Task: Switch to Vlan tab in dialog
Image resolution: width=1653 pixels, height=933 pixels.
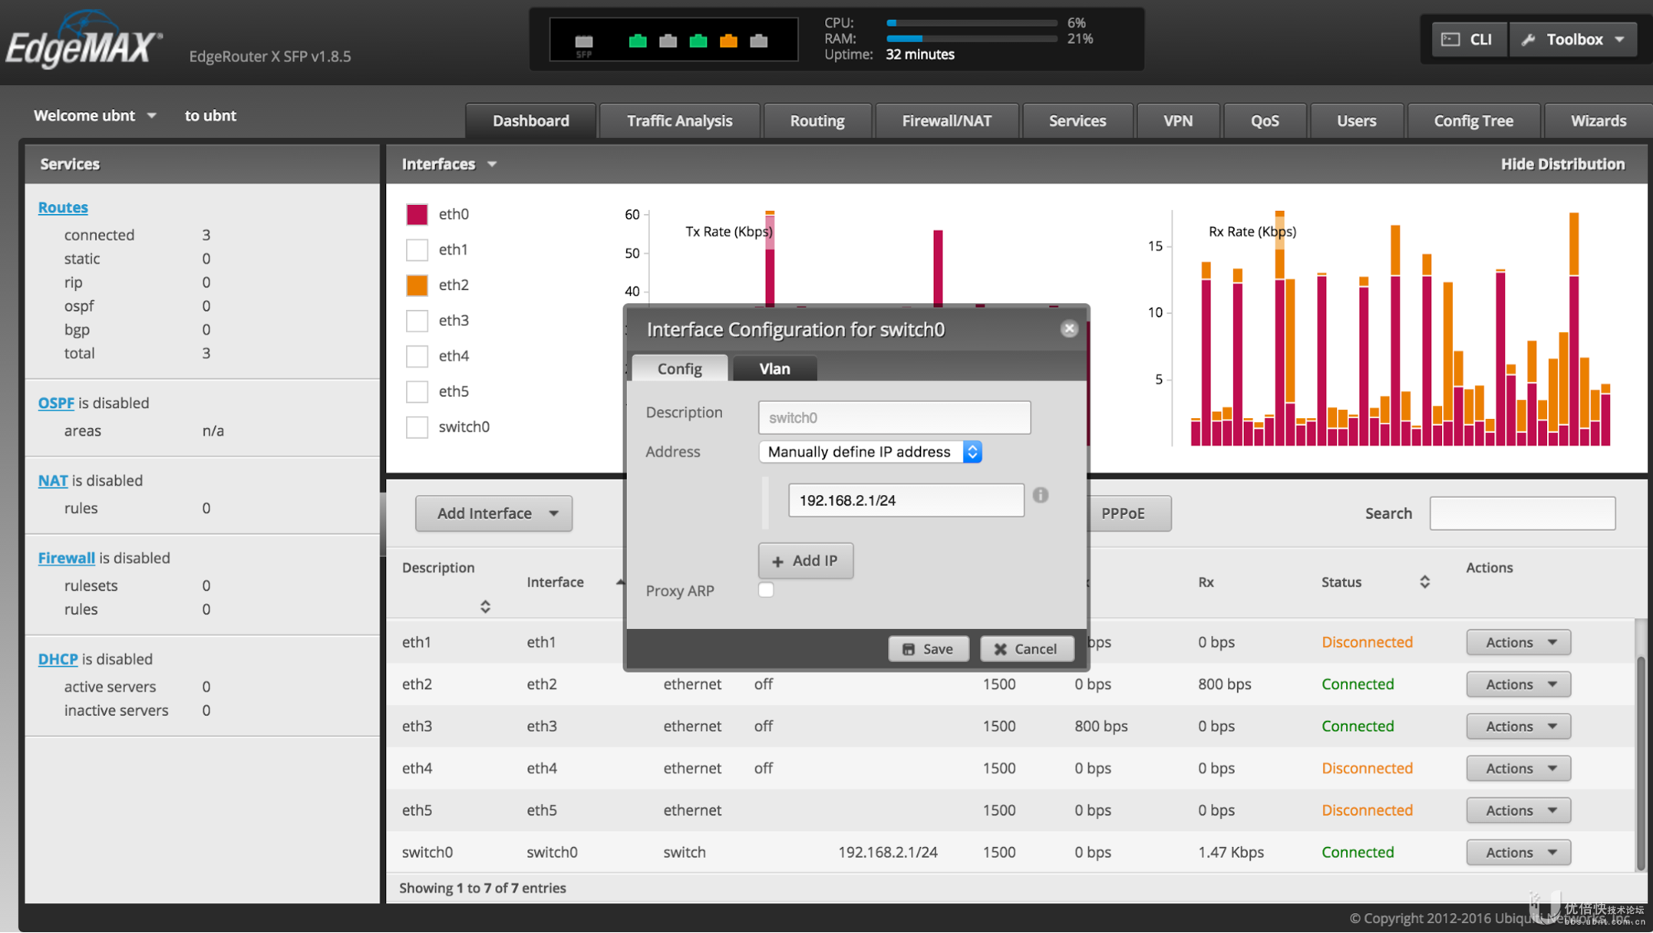Action: (775, 369)
